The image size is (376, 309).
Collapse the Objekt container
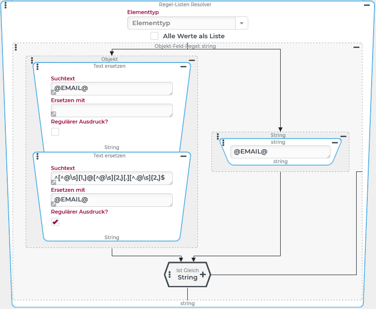(x=192, y=60)
